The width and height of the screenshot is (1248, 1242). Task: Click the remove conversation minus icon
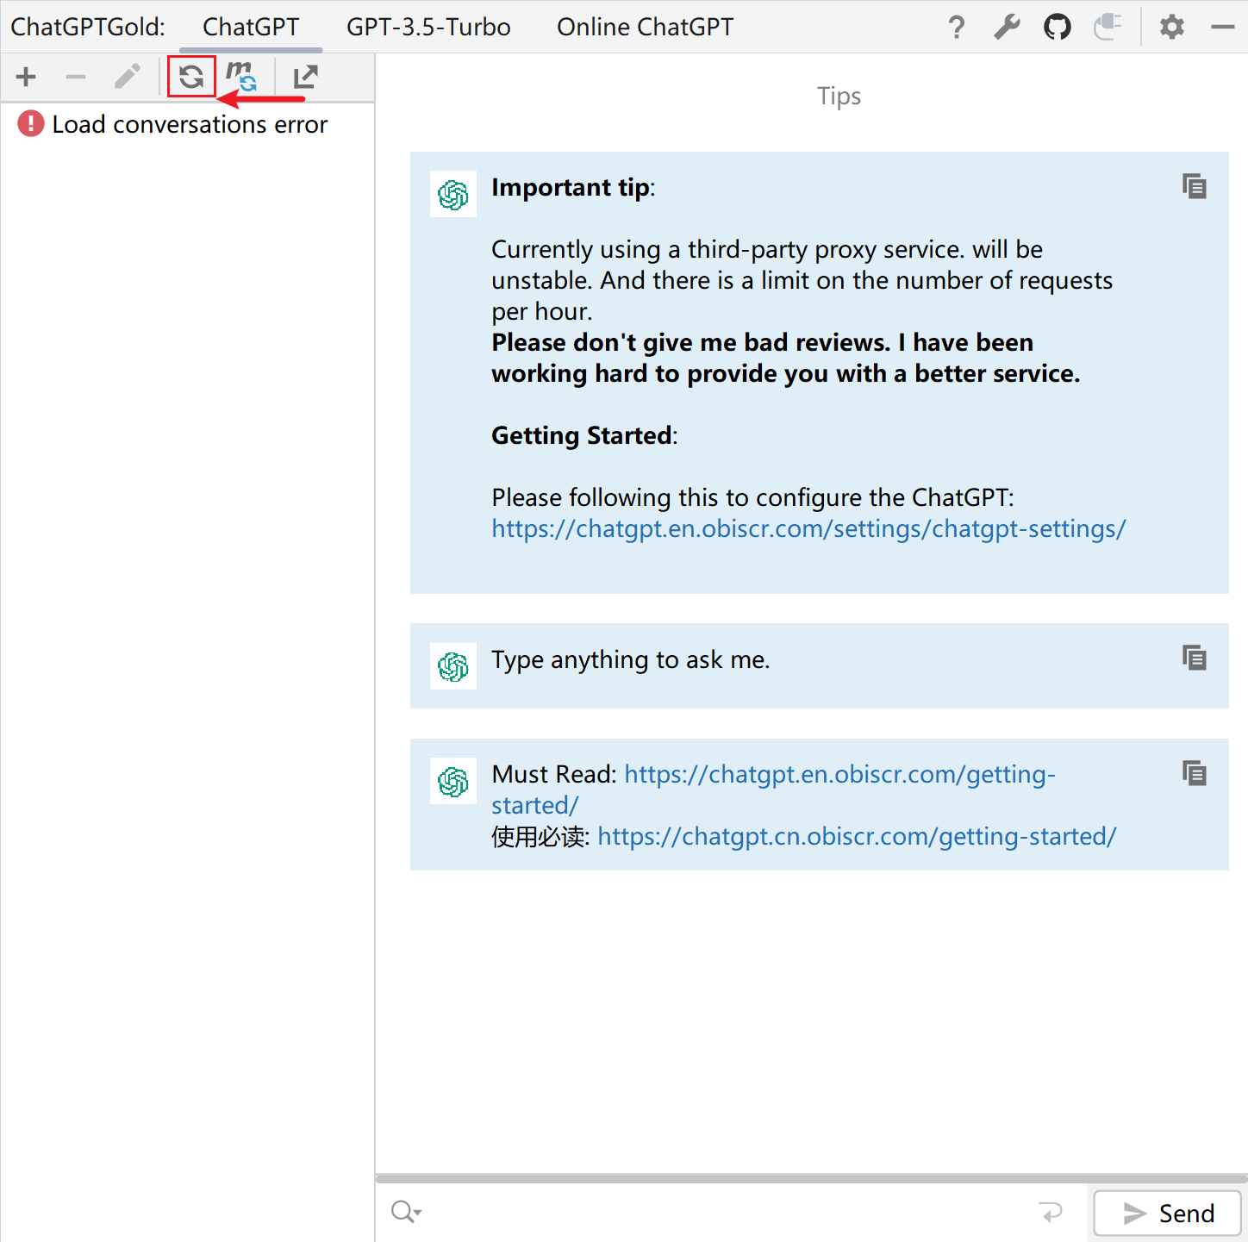(x=76, y=77)
